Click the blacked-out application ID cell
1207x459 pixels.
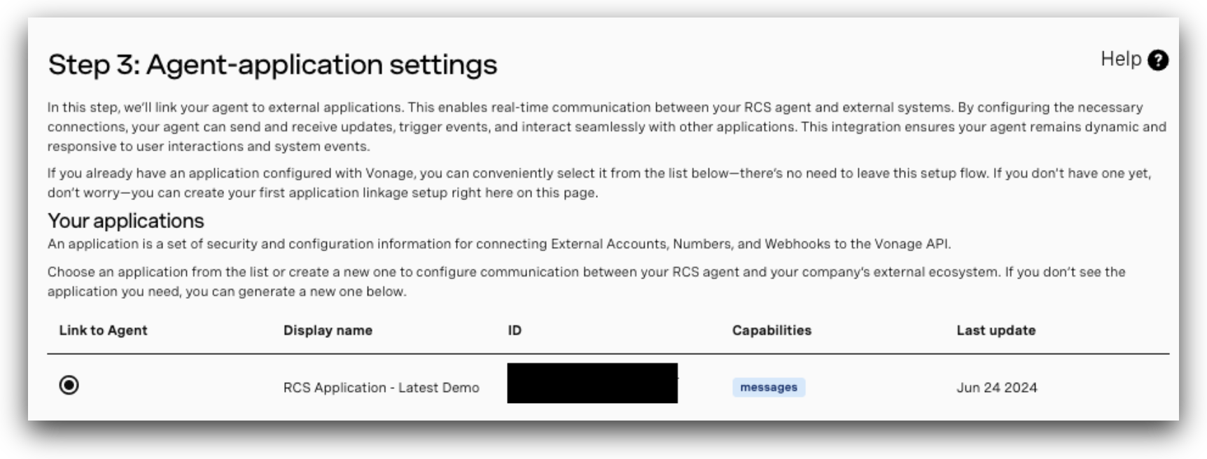[592, 383]
